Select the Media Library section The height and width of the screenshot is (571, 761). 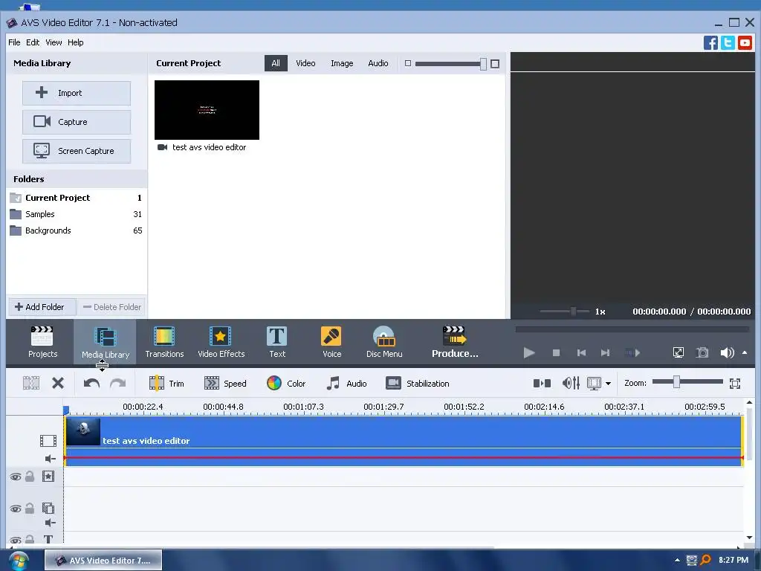[106, 342]
